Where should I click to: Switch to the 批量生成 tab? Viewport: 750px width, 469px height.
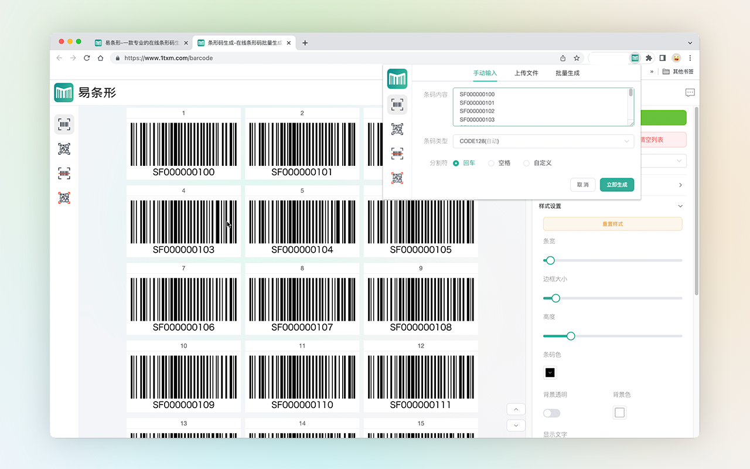[567, 73]
